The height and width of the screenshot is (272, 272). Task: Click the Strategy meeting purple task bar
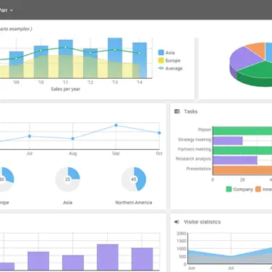point(228,140)
